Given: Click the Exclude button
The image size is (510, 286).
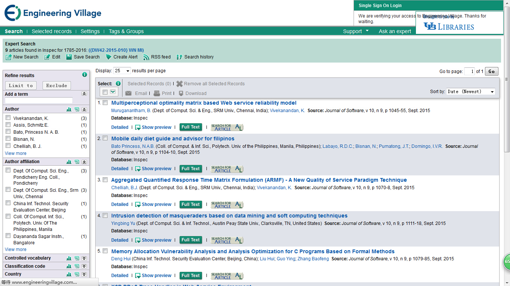Looking at the screenshot, I should [57, 85].
